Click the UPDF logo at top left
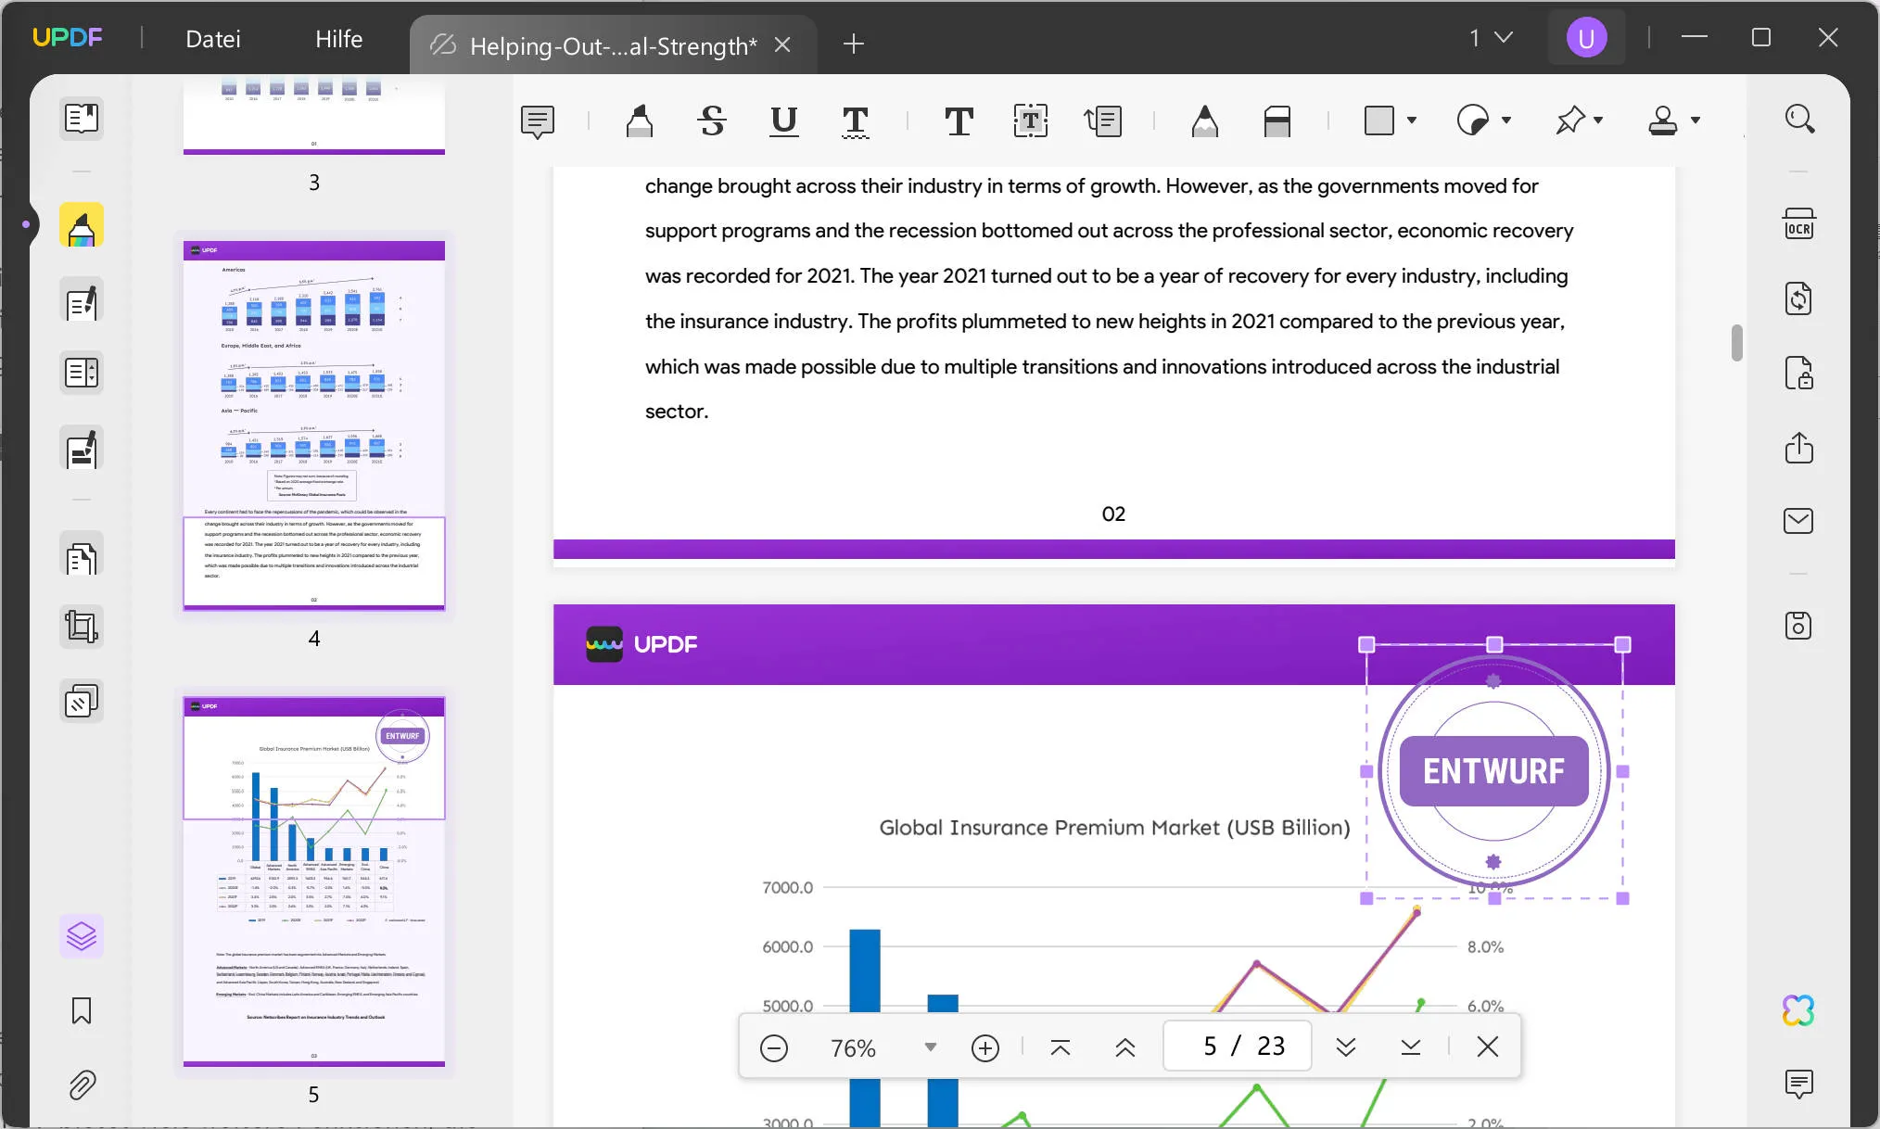The width and height of the screenshot is (1880, 1129). click(x=67, y=37)
